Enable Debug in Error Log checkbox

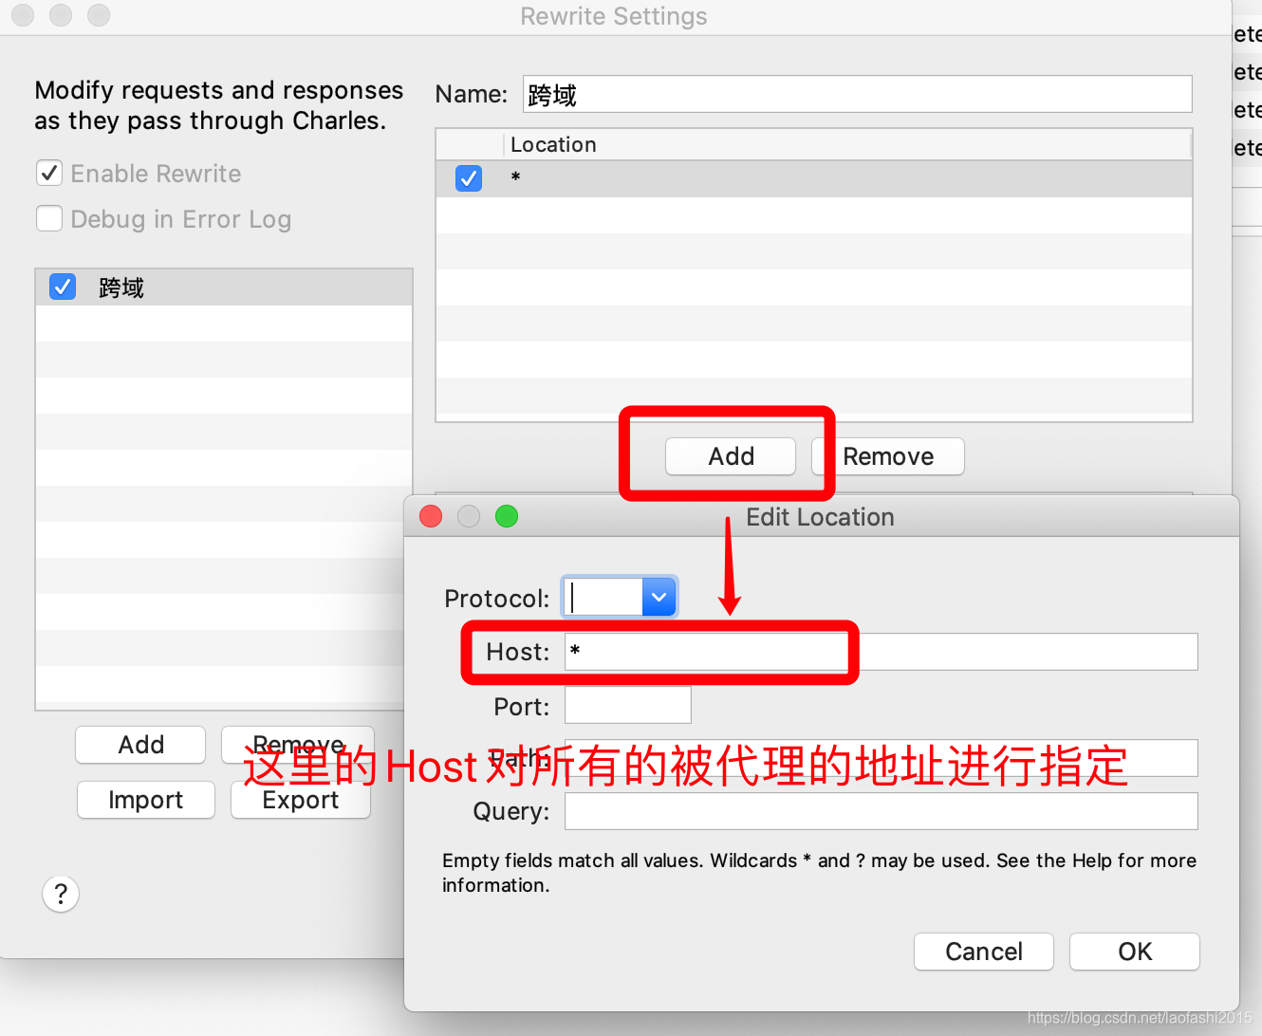[49, 218]
